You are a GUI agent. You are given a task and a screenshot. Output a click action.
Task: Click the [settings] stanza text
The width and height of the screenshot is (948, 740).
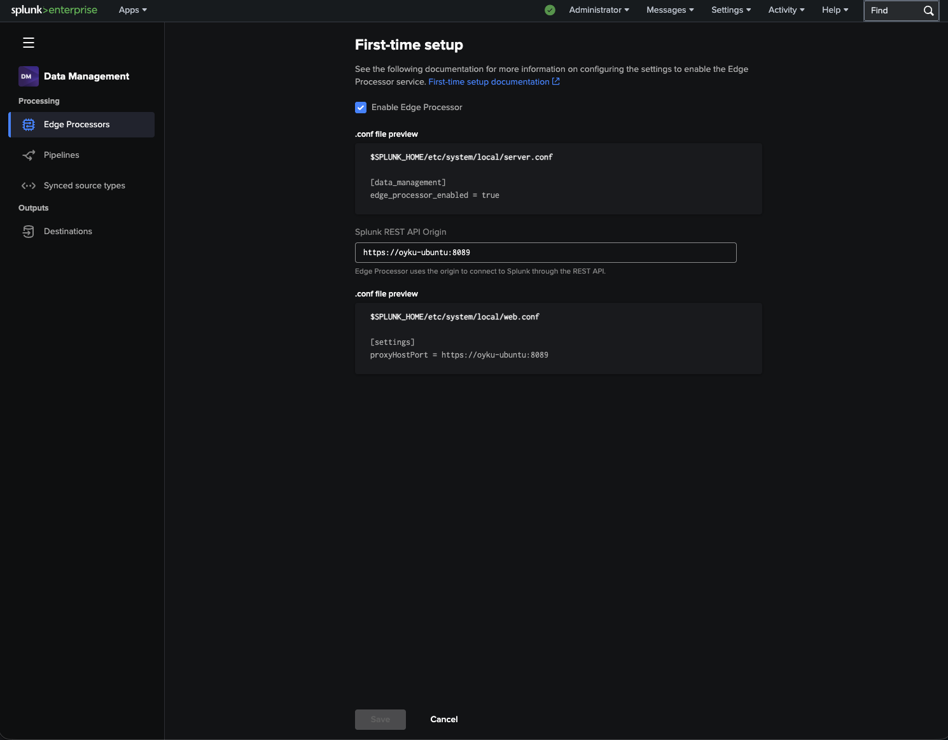(x=393, y=342)
